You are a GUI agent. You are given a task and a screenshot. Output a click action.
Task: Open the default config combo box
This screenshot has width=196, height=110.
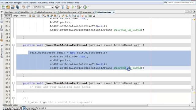tap(43, 7)
